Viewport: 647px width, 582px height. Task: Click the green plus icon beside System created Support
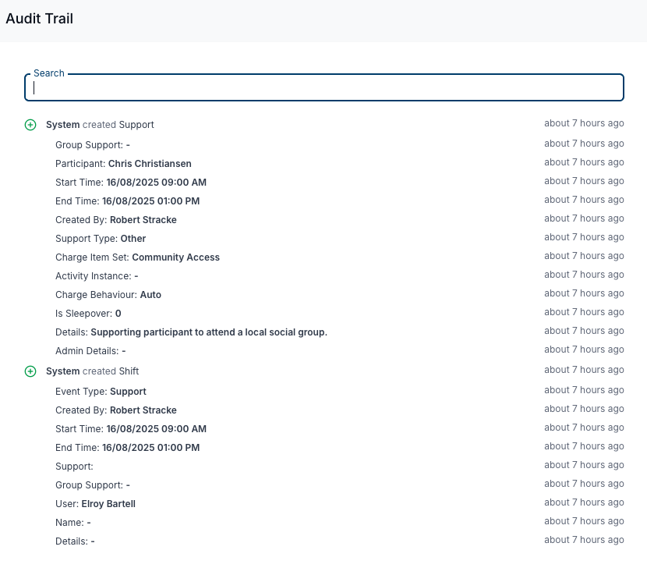[x=30, y=125]
